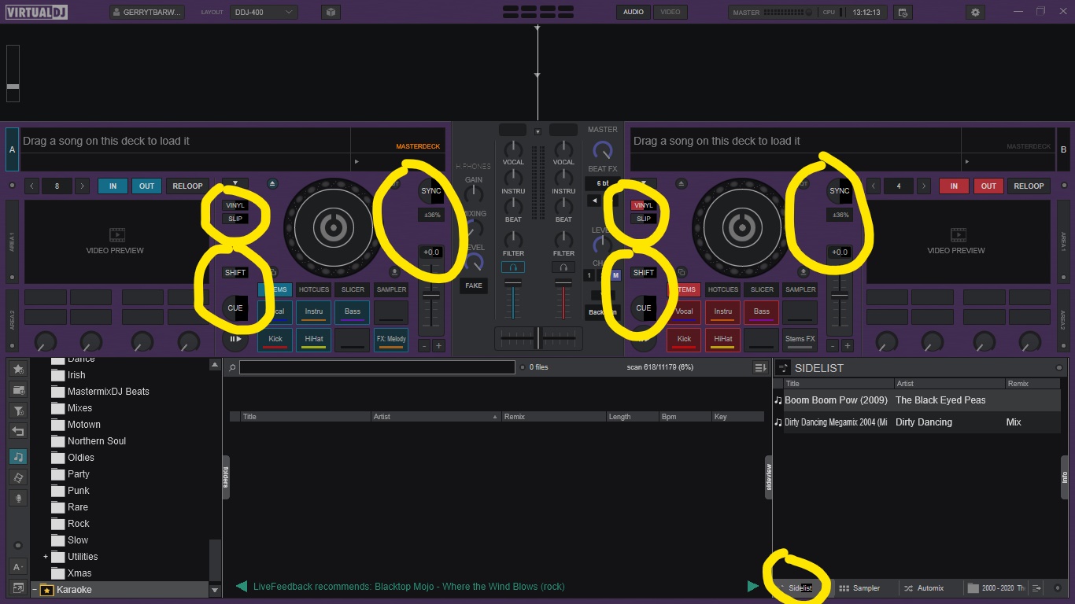The width and height of the screenshot is (1075, 604).
Task: Open right deck ±36% pitch range selector
Action: click(x=840, y=215)
